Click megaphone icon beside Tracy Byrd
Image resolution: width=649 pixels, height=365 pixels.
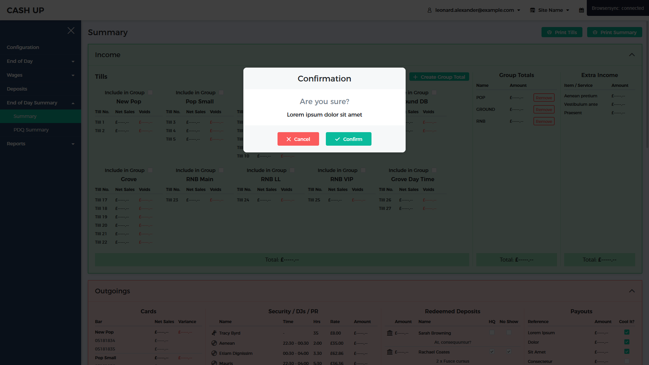point(214,333)
